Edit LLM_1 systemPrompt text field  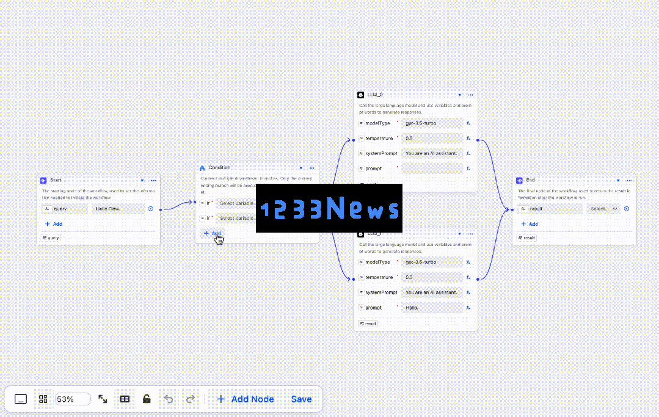click(x=432, y=292)
